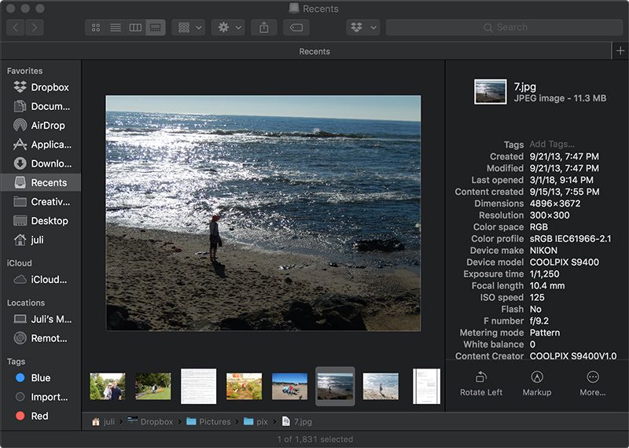
Task: Click the More actions icon
Action: [x=593, y=378]
